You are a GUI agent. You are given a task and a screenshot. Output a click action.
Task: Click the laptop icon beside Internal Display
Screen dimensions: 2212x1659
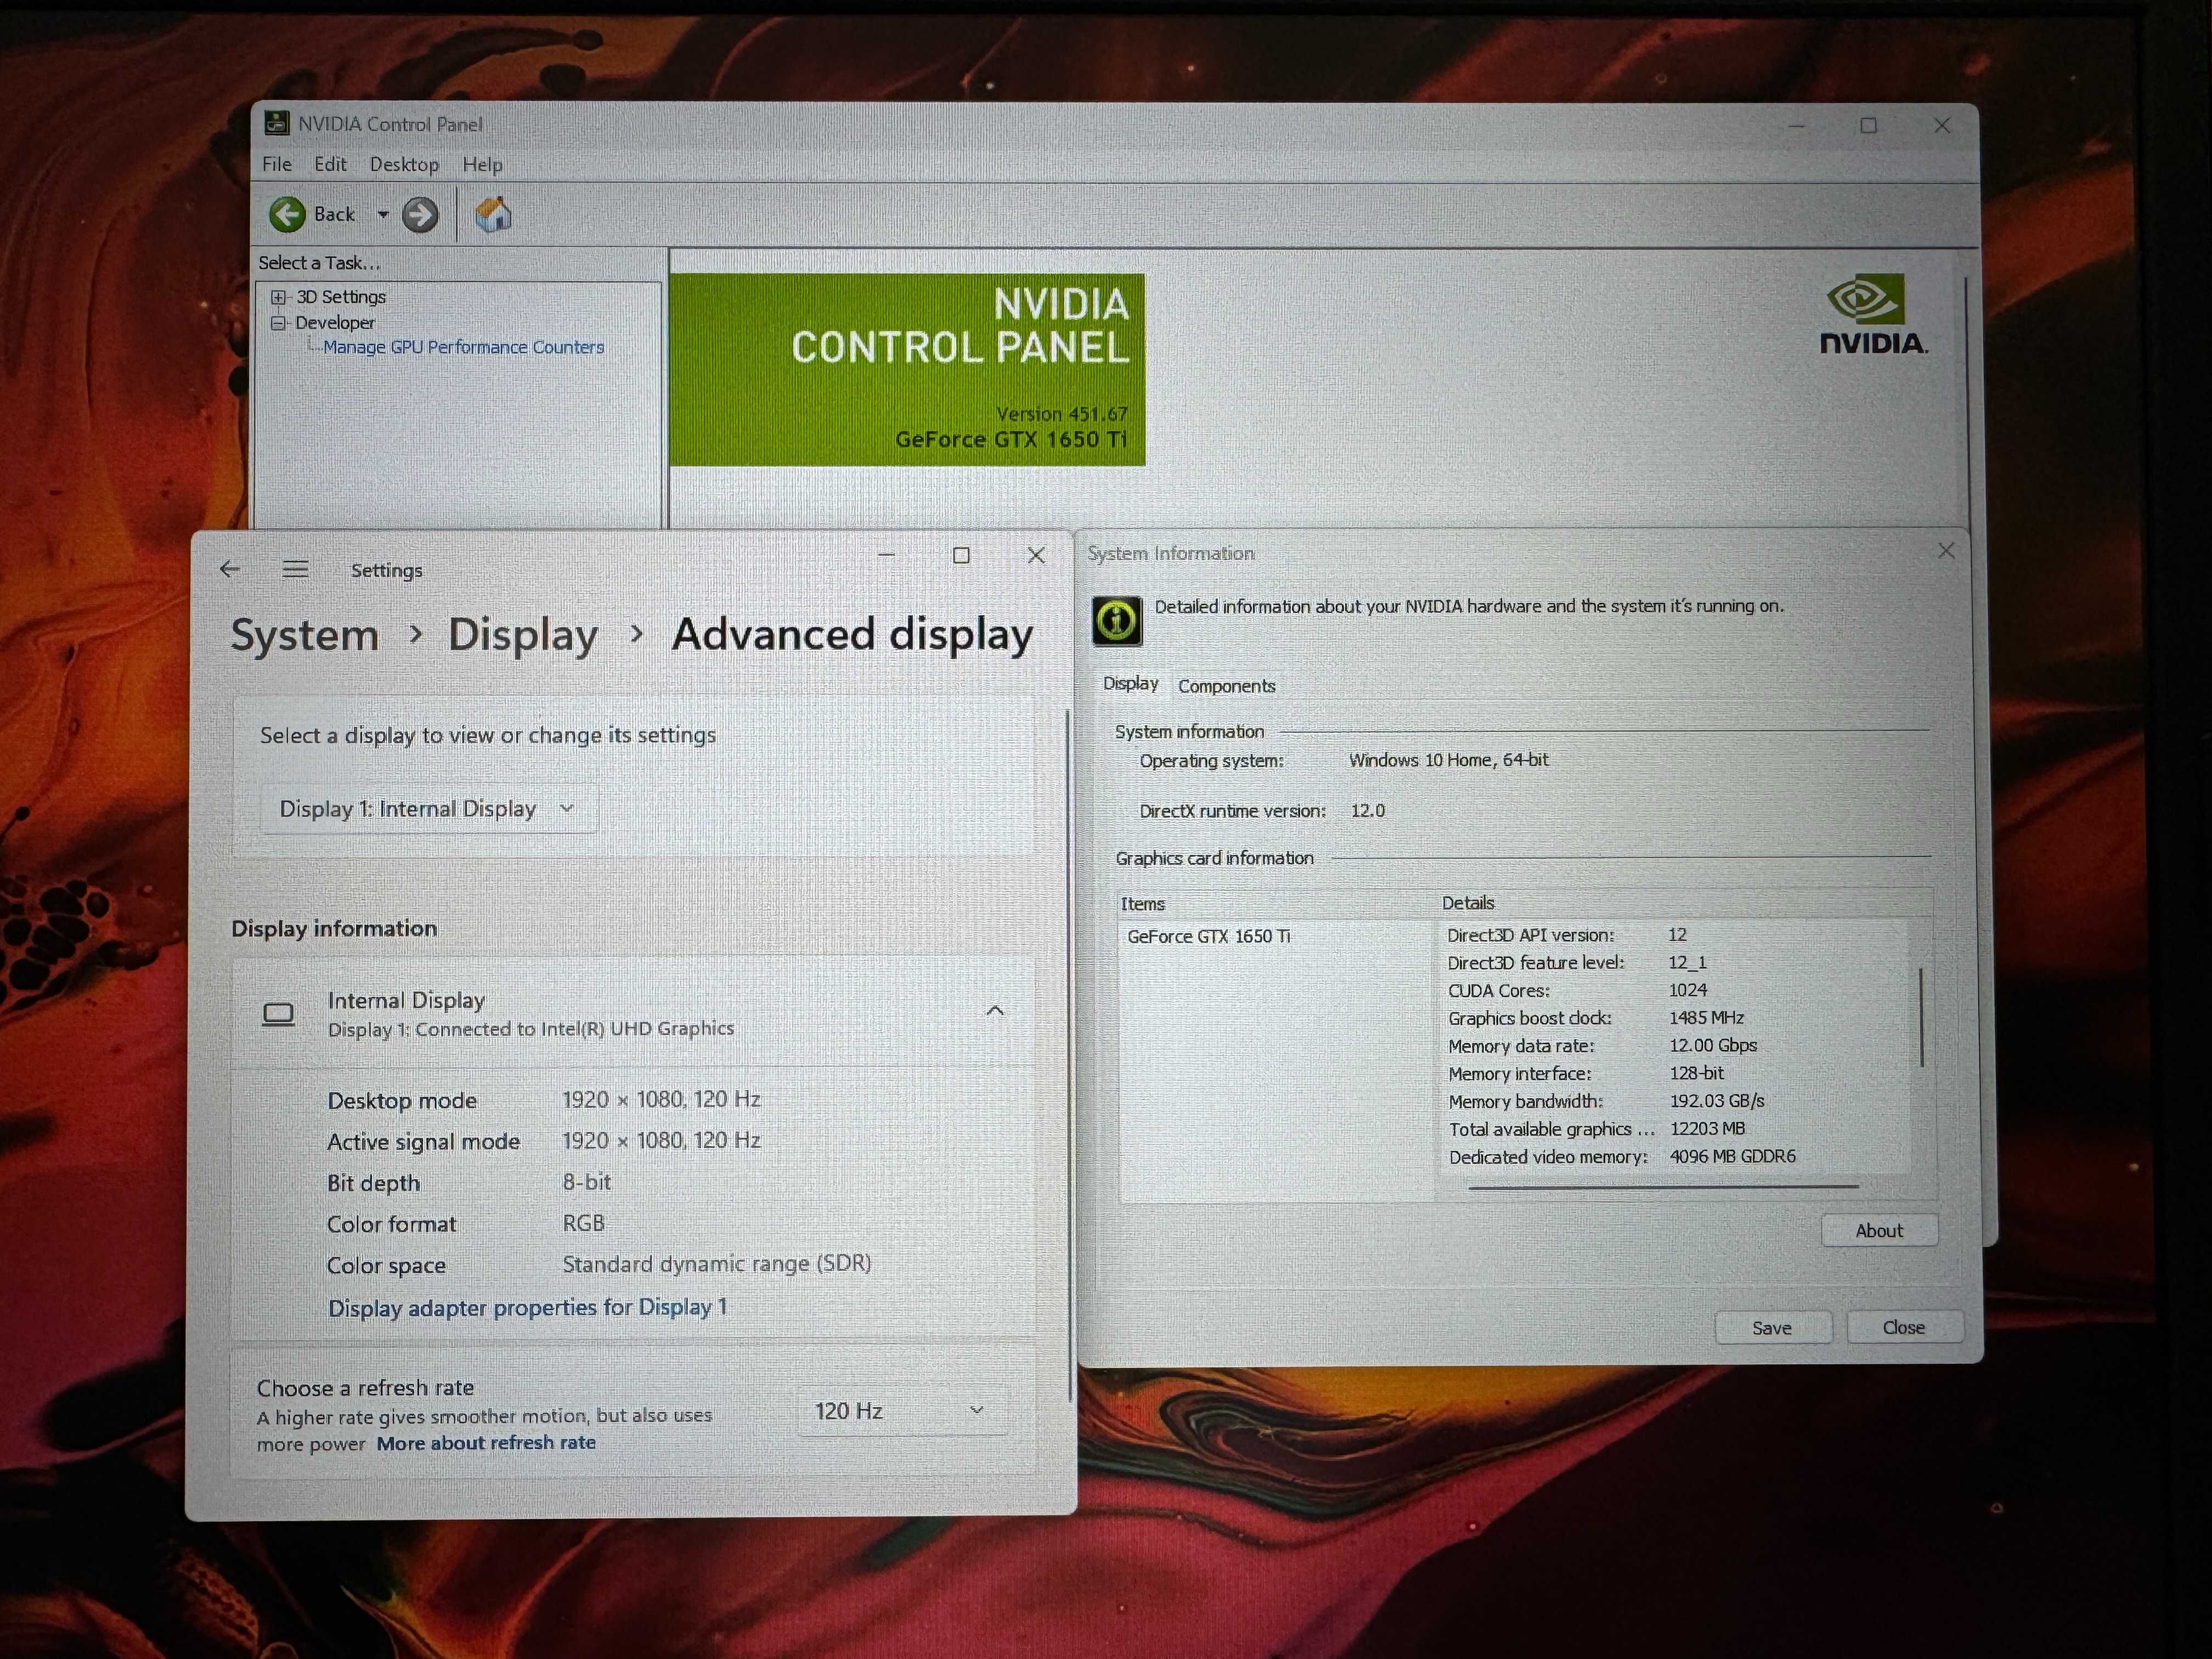tap(278, 1014)
